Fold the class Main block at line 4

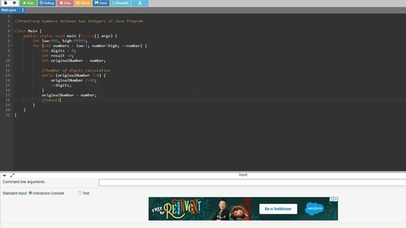tap(11, 31)
